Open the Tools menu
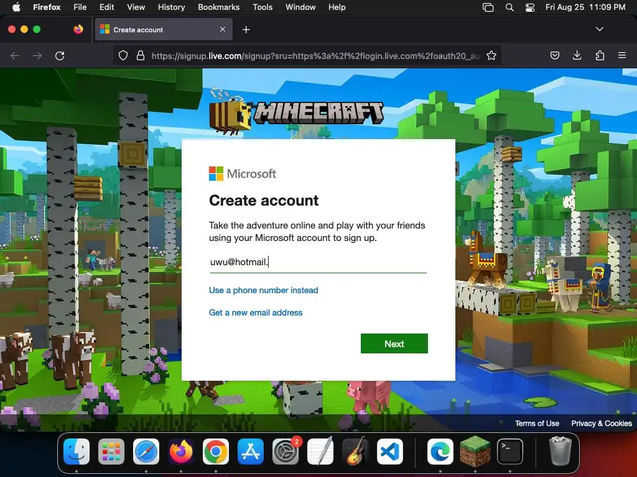Image resolution: width=637 pixels, height=477 pixels. [x=263, y=7]
